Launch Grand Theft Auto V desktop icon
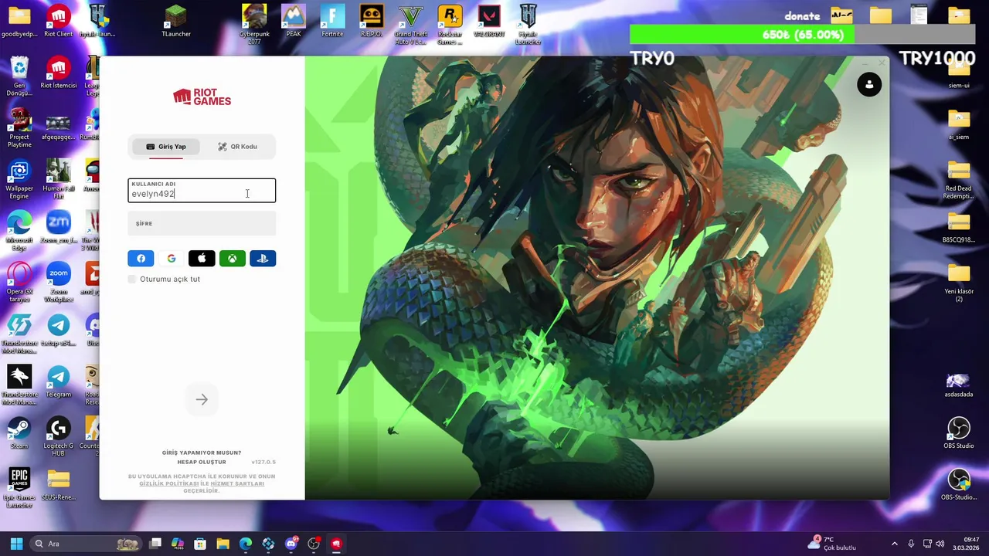 (x=411, y=23)
